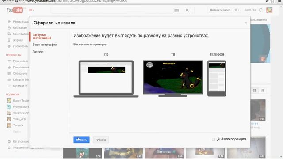The width and height of the screenshot is (283, 159).
Task: Open the Галерея tab
Action: click(38, 52)
